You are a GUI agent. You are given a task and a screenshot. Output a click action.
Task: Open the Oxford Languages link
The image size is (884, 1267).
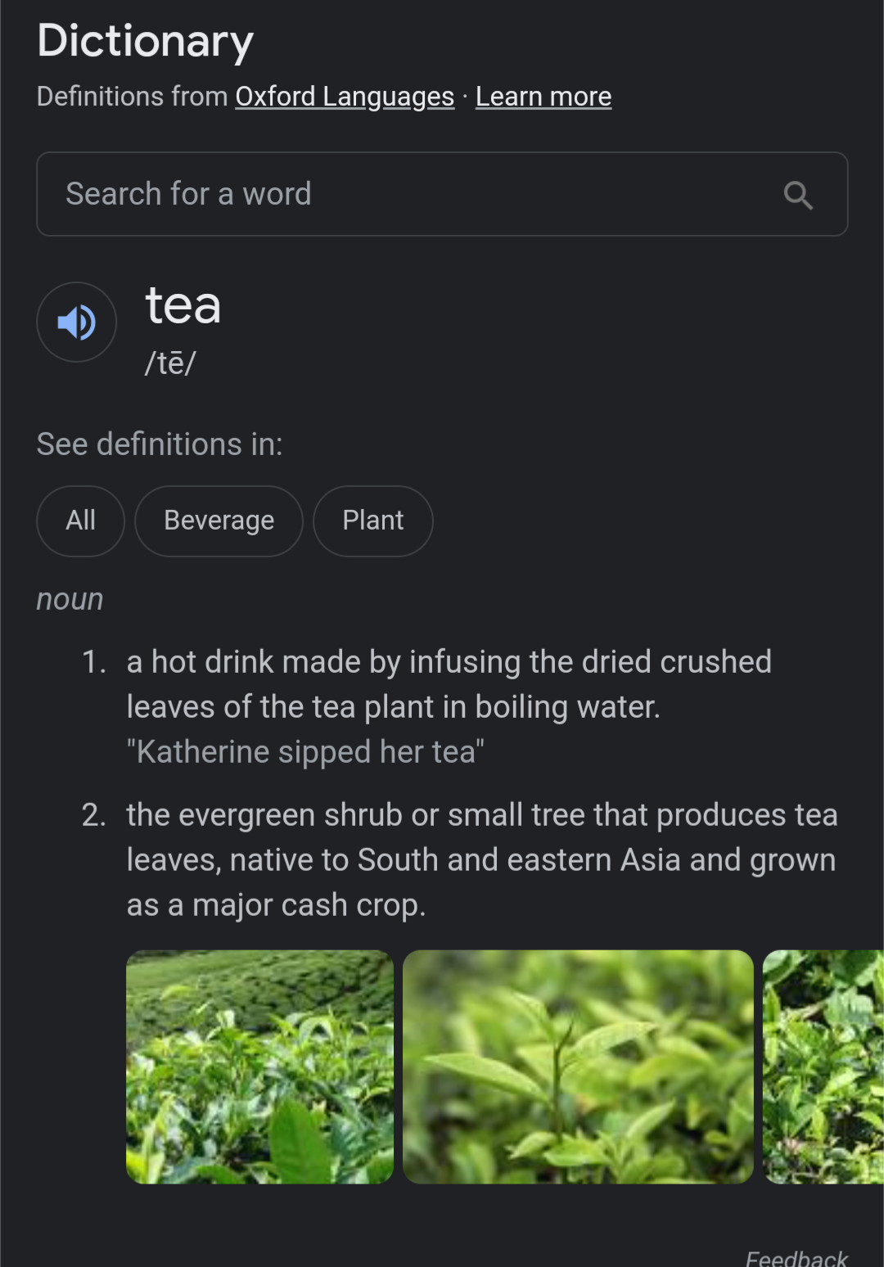pos(345,97)
